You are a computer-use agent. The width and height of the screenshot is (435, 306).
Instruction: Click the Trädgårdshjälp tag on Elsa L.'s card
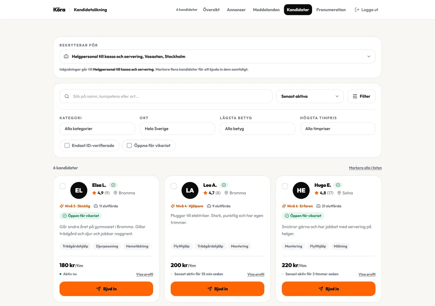(x=75, y=246)
